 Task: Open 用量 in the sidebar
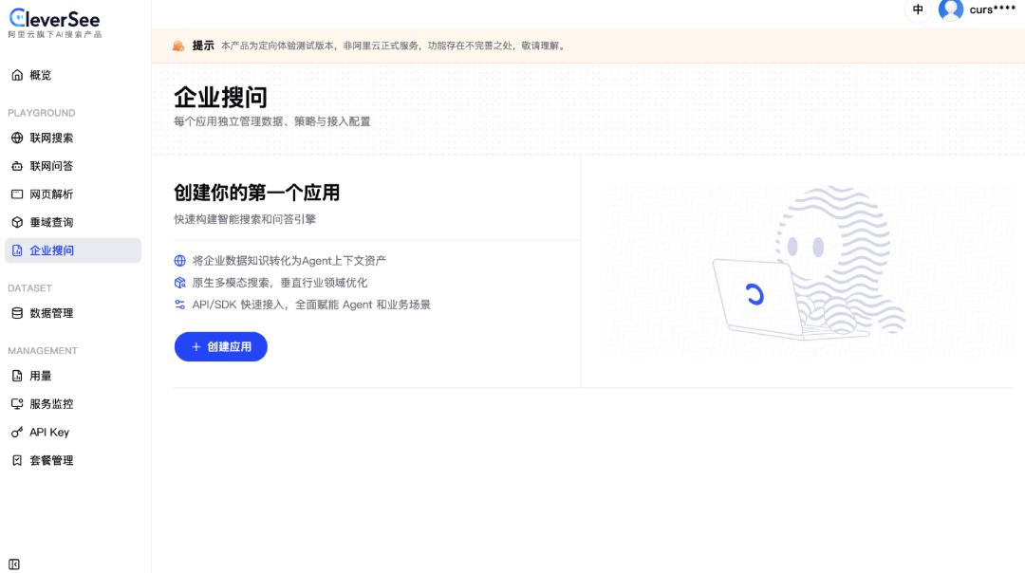coord(72,376)
